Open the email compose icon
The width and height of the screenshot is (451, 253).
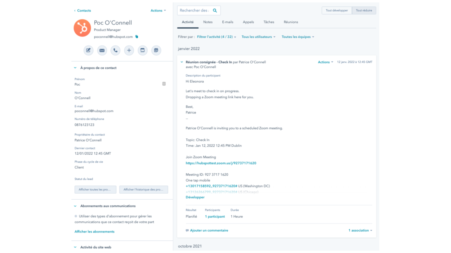pos(102,50)
